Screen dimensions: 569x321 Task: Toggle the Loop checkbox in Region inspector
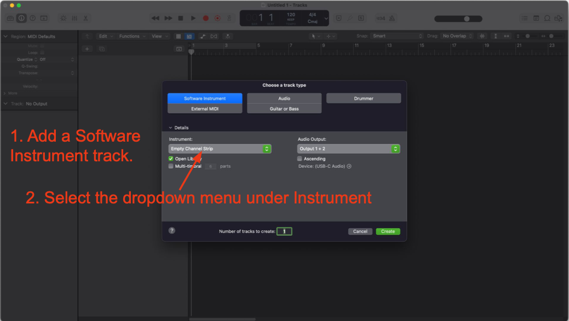tap(42, 52)
